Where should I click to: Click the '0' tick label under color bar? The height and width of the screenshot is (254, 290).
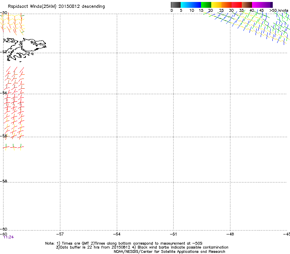[172, 11]
